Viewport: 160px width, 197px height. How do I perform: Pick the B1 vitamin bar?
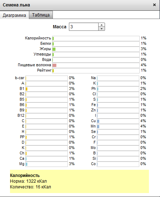[47, 89]
